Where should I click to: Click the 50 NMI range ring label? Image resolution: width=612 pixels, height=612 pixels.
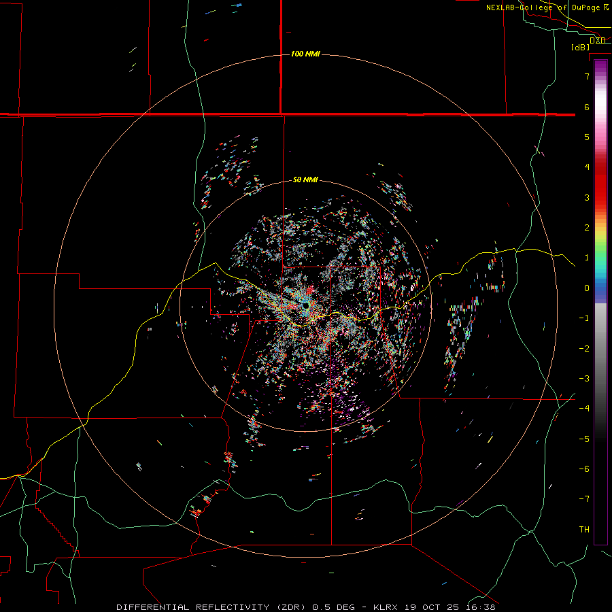click(305, 180)
